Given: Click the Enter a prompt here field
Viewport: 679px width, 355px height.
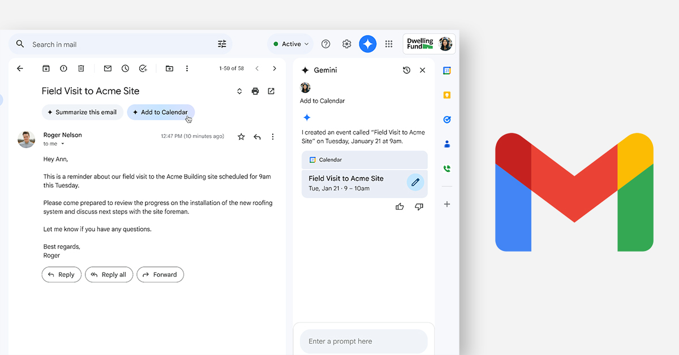Looking at the screenshot, I should [364, 341].
